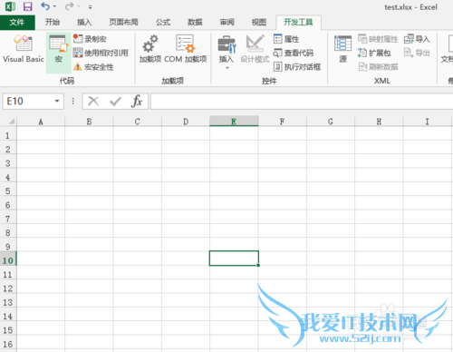The width and height of the screenshot is (453, 352).
Task: Confirm the formula entry checkmark
Action: click(115, 101)
